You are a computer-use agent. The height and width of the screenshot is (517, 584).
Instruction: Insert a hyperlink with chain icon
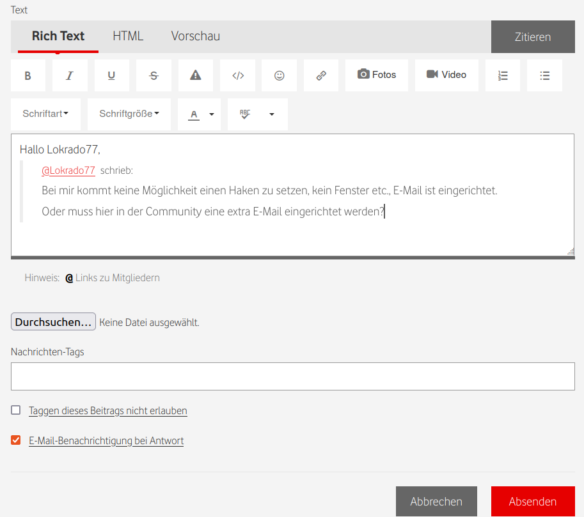(x=321, y=75)
